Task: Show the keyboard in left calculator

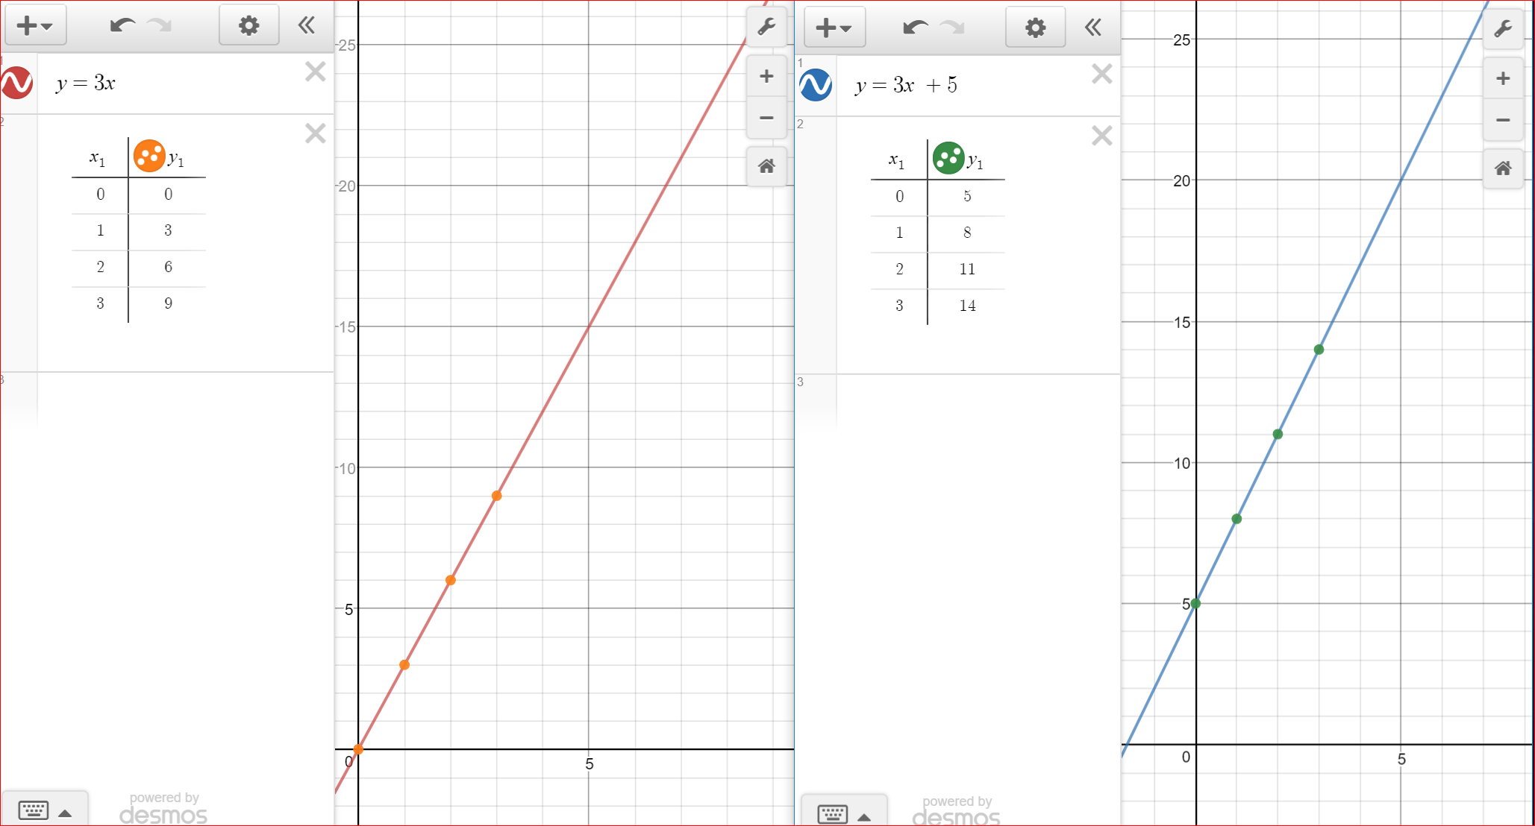Action: point(34,810)
